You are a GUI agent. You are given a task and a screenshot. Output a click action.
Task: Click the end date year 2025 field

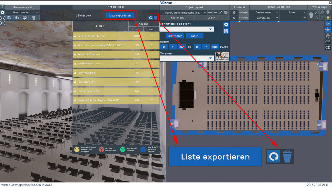(x=215, y=47)
